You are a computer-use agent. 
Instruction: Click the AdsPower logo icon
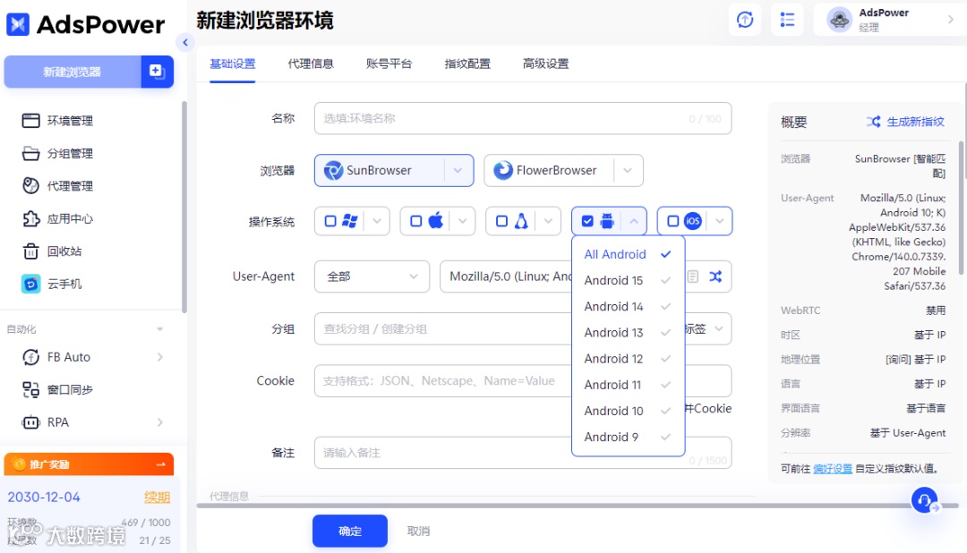18,25
